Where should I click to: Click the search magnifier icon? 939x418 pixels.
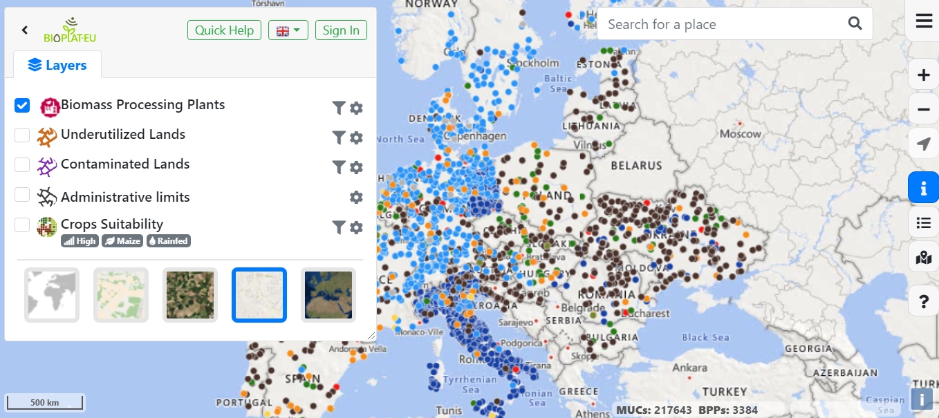pyautogui.click(x=855, y=23)
